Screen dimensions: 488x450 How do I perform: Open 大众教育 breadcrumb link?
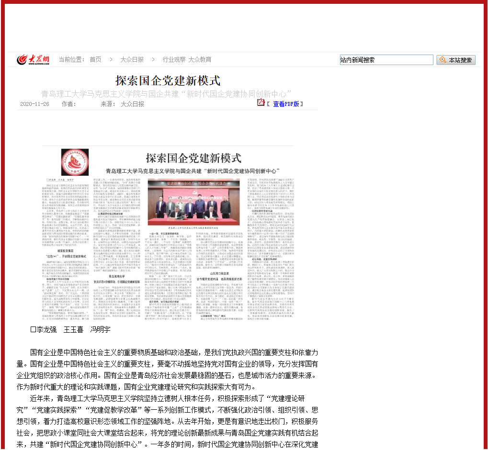(x=200, y=59)
